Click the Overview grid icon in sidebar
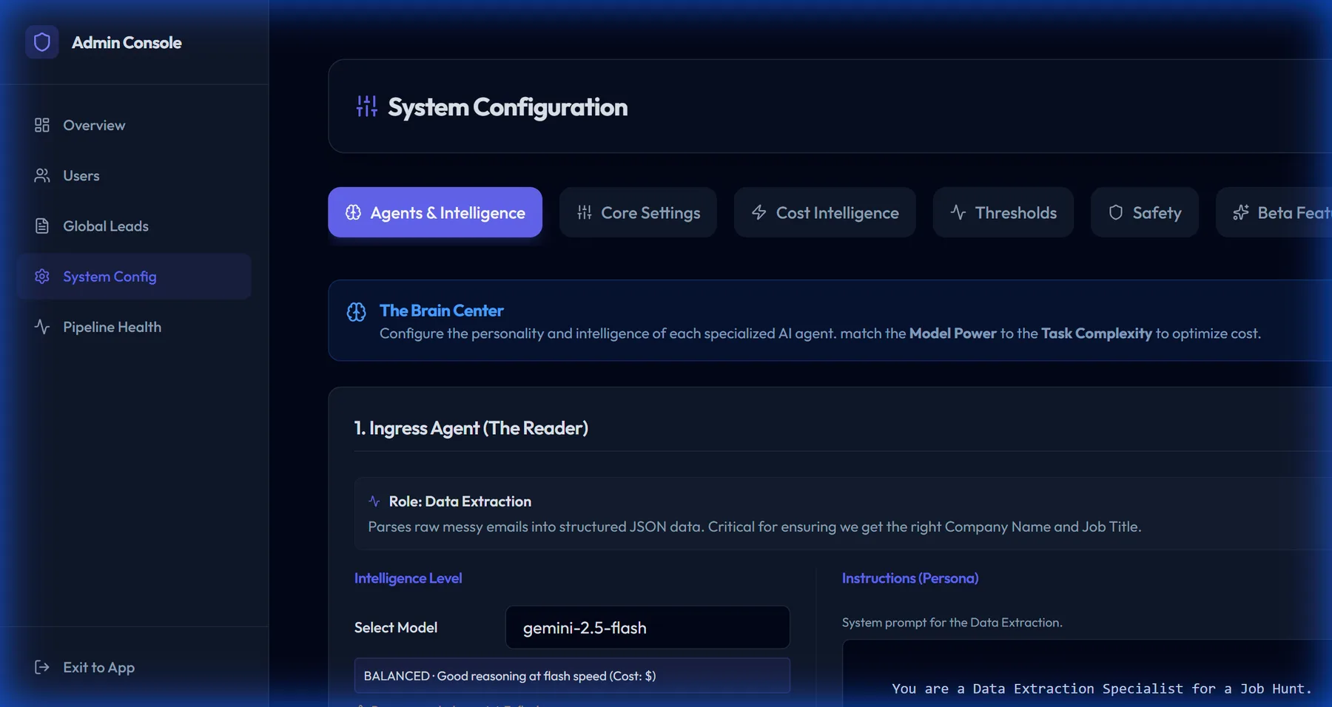This screenshot has height=707, width=1332. pyautogui.click(x=42, y=125)
